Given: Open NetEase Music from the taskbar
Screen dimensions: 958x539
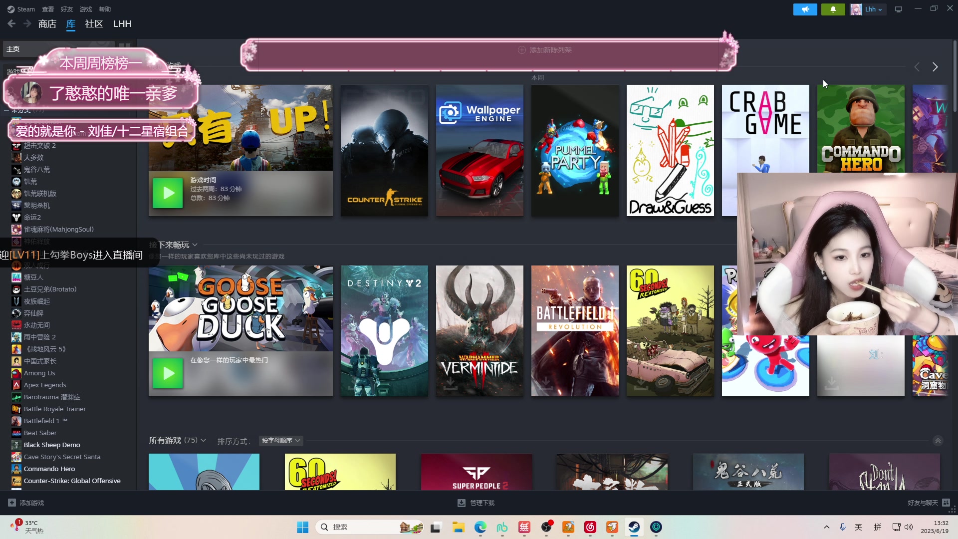Looking at the screenshot, I should [590, 527].
